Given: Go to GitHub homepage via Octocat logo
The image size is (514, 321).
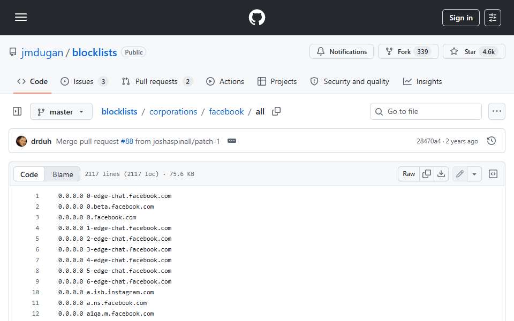Looking at the screenshot, I should [x=257, y=17].
